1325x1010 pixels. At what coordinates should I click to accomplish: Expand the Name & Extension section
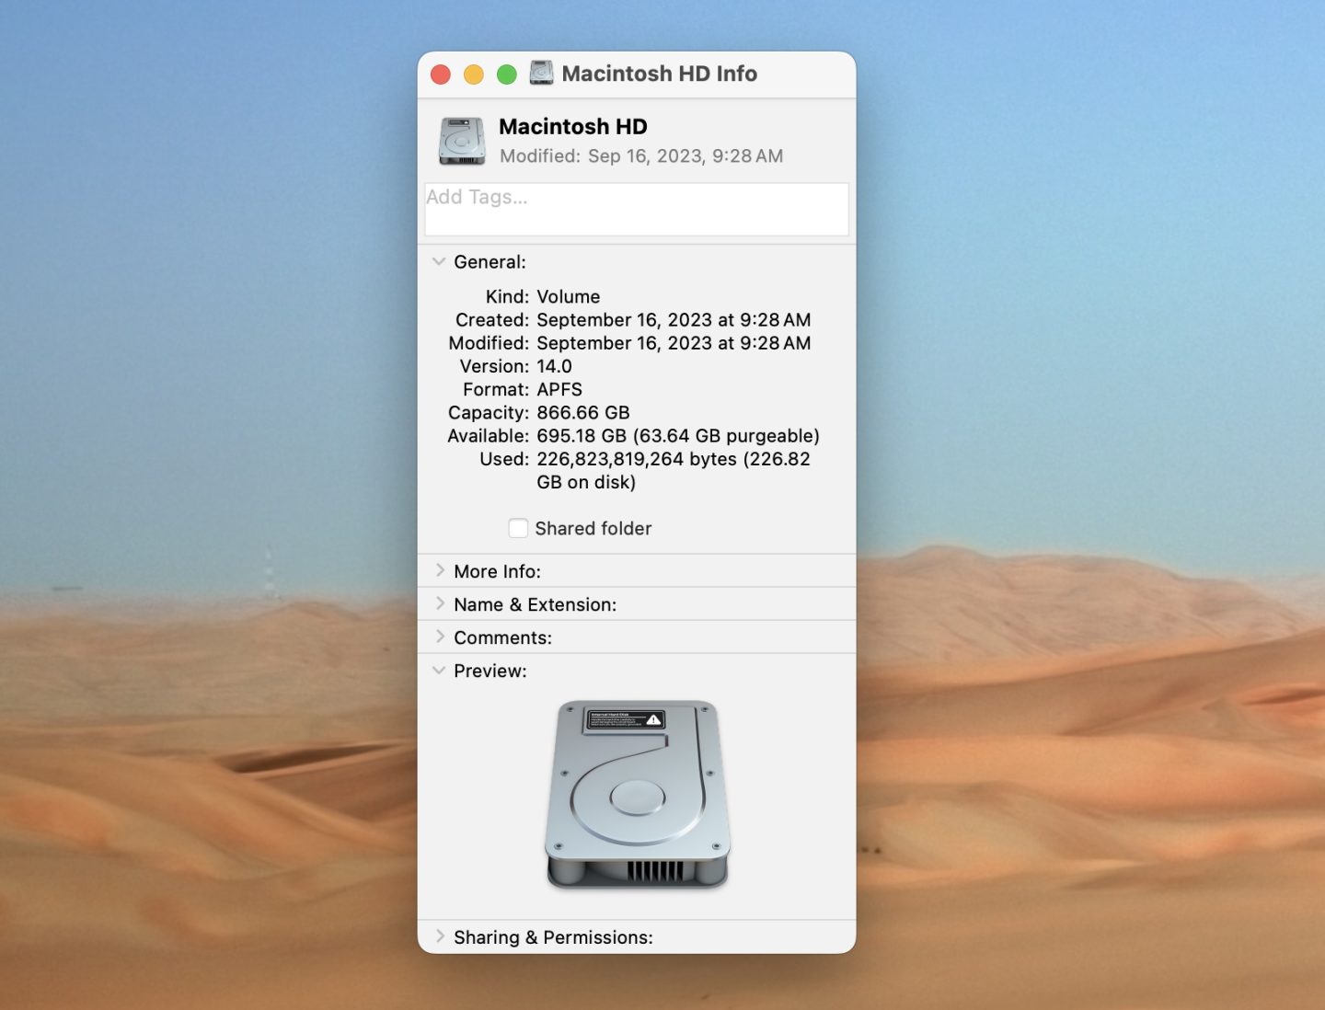pos(439,604)
